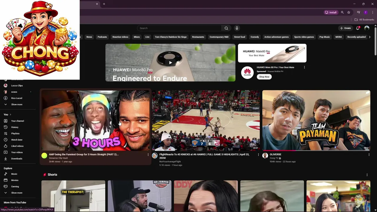Select the Pop Music chip

point(325,37)
